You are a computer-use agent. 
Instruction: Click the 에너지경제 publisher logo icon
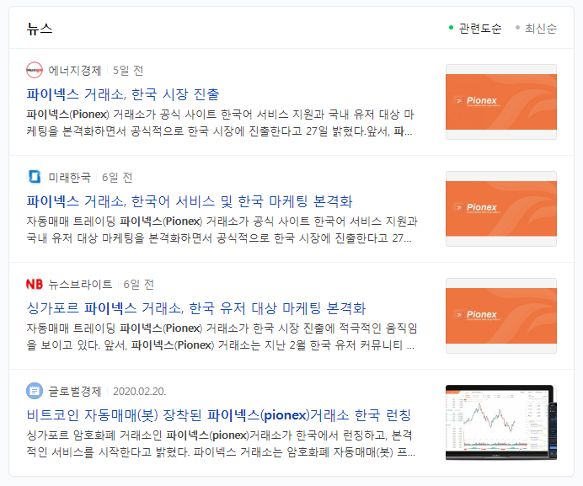[35, 70]
